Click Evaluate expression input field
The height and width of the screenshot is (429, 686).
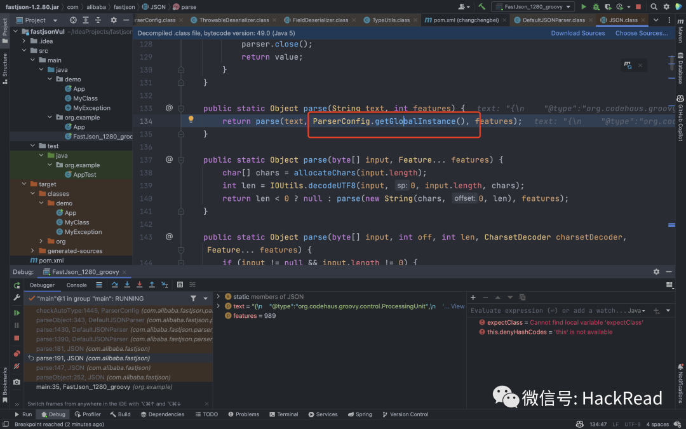(x=547, y=310)
